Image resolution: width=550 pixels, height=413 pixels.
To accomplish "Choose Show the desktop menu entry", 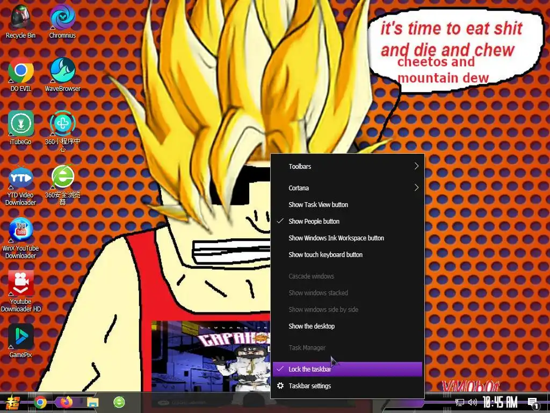I will (x=348, y=326).
